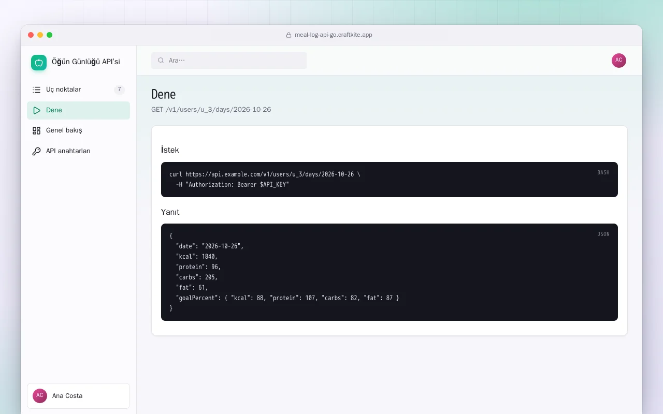Click the lock icon in address bar
The height and width of the screenshot is (414, 663).
(289, 35)
